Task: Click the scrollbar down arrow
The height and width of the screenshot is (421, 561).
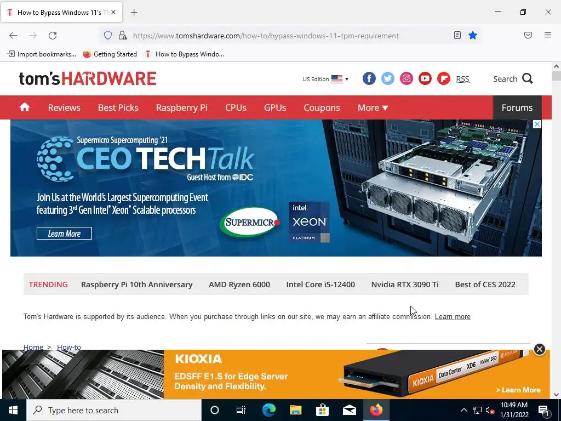Action: (556, 395)
